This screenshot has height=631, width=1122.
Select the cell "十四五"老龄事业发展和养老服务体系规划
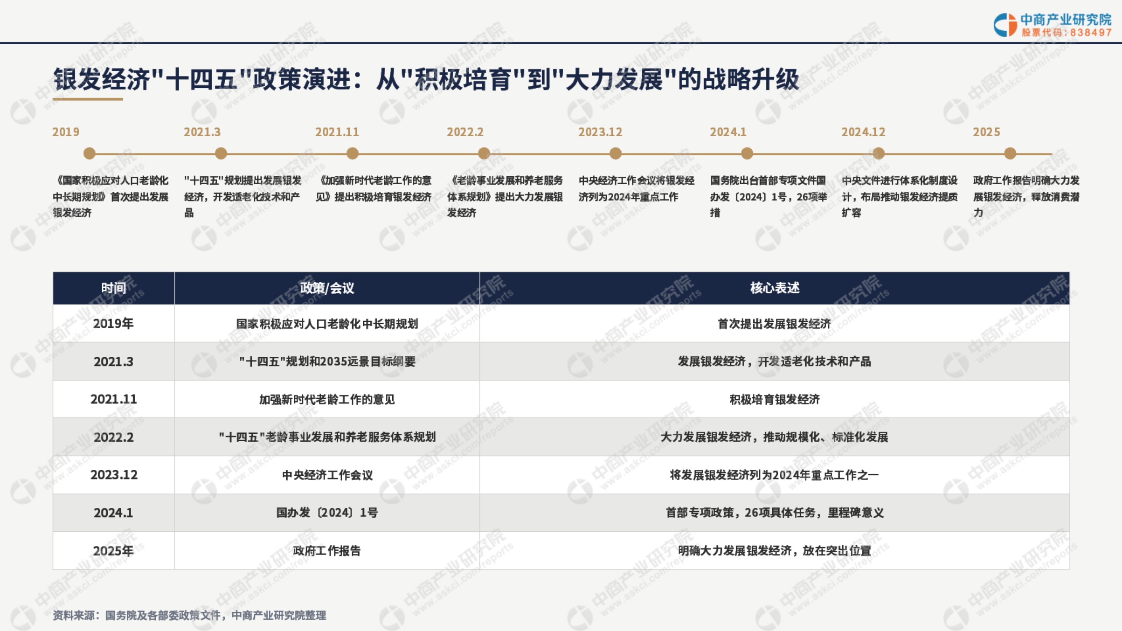pos(327,437)
